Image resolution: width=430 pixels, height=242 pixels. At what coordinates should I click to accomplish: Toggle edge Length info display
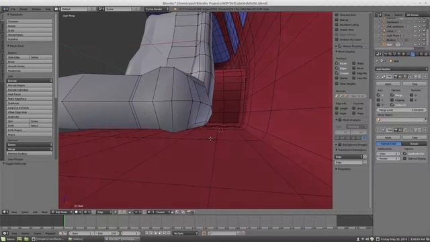[x=337, y=108]
